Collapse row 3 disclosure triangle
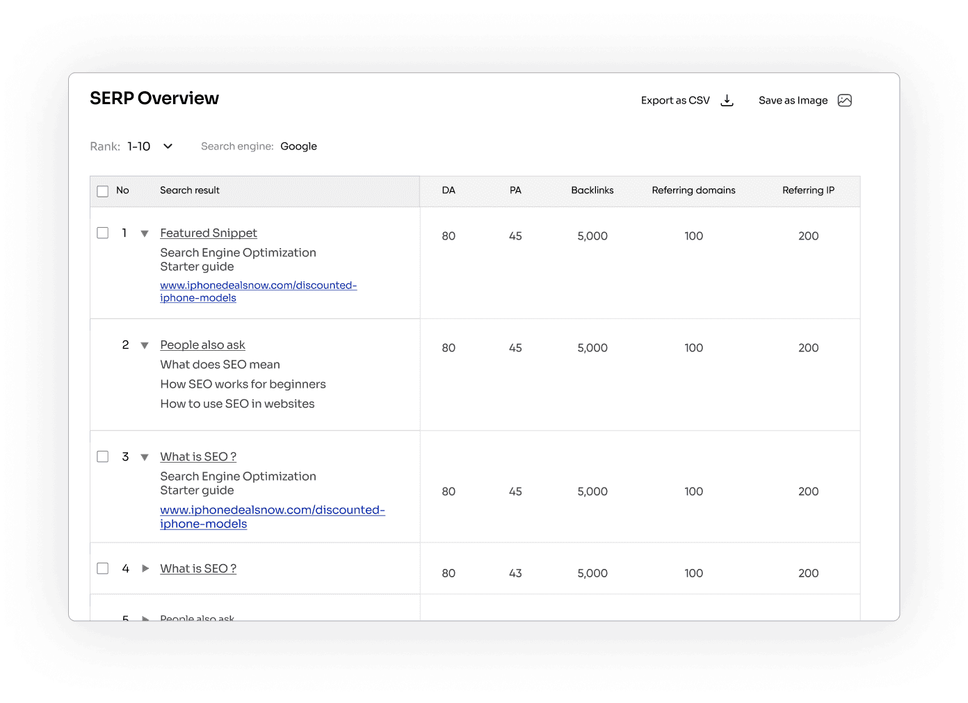The height and width of the screenshot is (703, 968). pyautogui.click(x=145, y=456)
